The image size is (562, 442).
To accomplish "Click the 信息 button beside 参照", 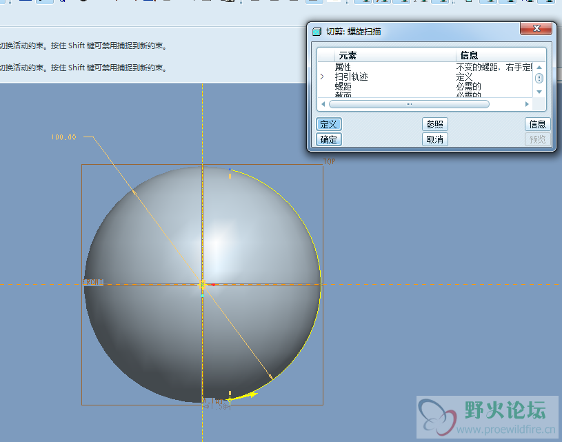I will [x=537, y=124].
